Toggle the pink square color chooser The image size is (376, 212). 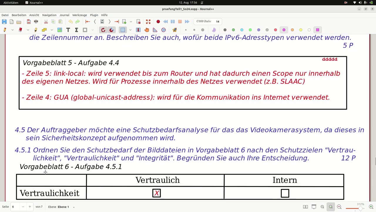pos(318,30)
